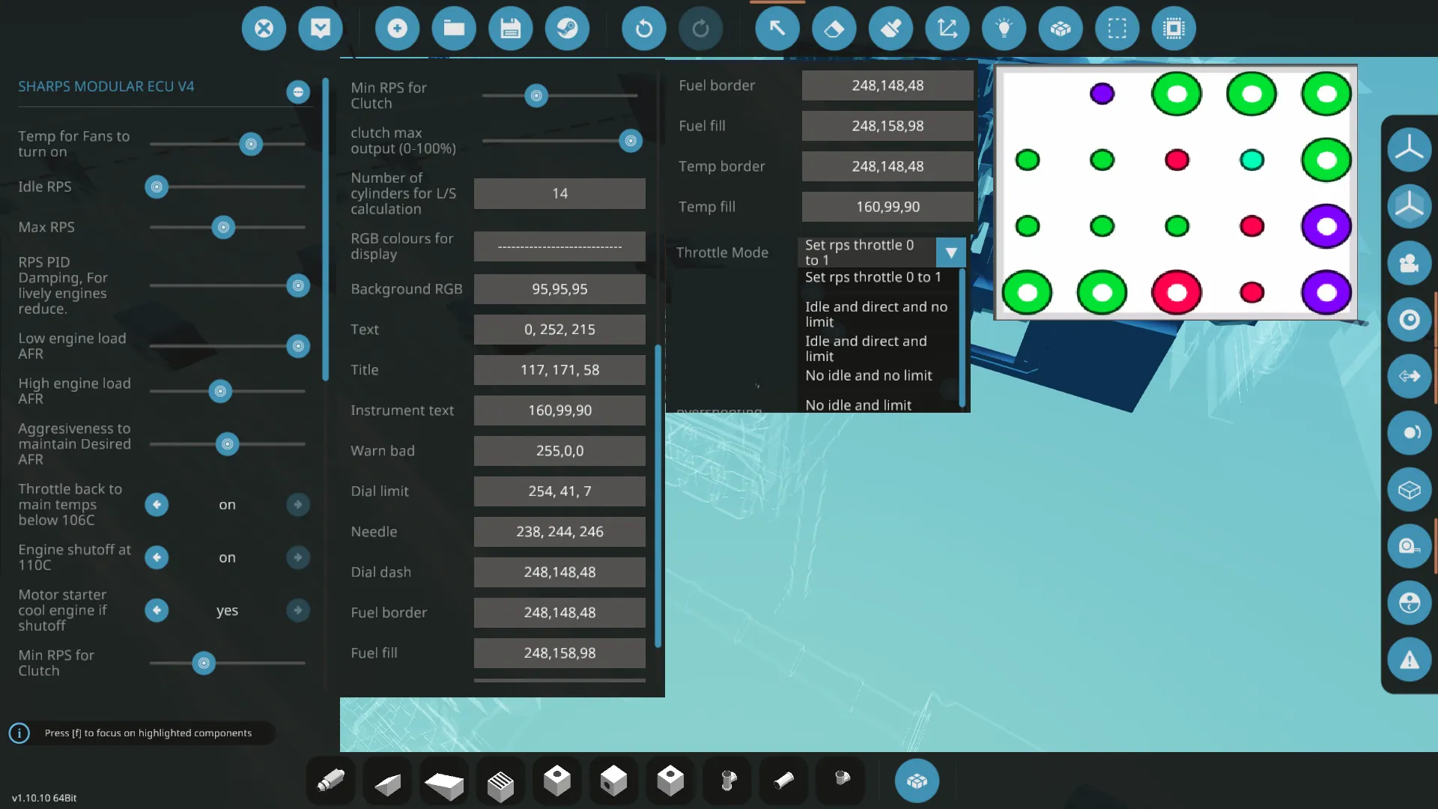
Task: Choose "No idle and no limit" option
Action: (x=868, y=375)
